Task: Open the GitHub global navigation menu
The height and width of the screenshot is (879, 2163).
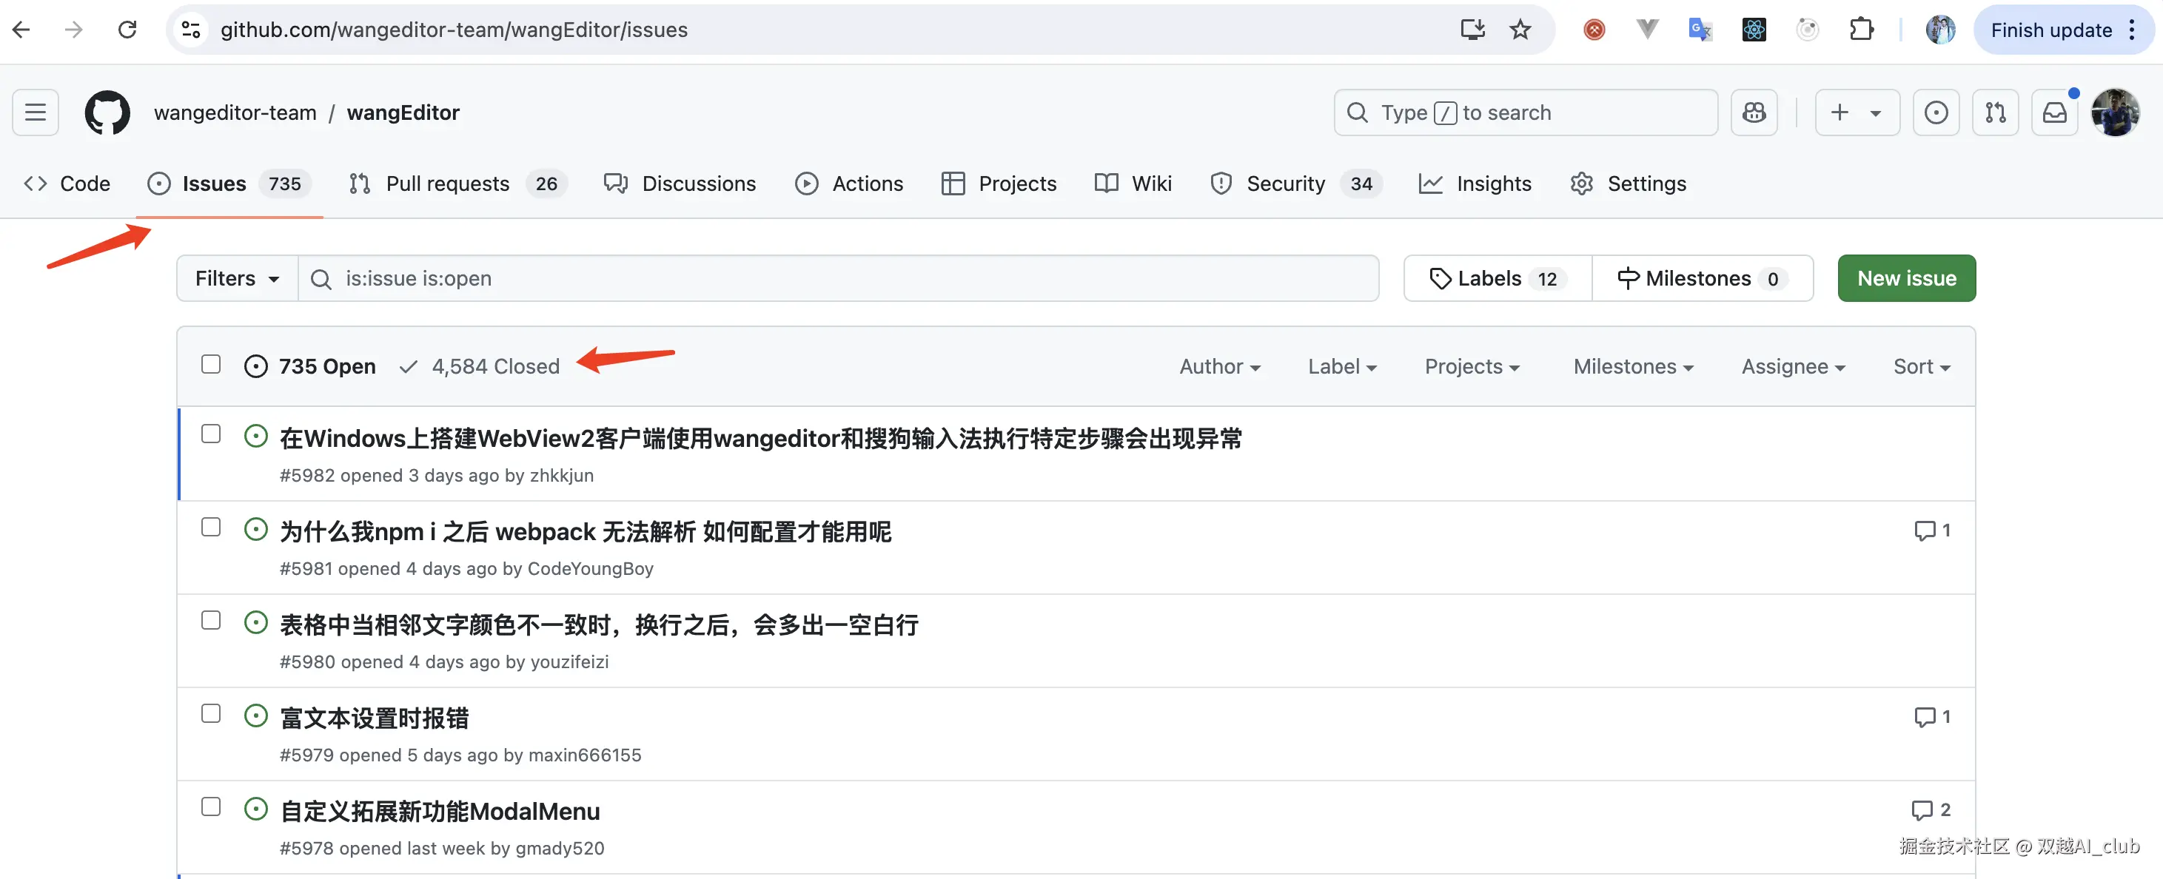Action: [x=36, y=112]
